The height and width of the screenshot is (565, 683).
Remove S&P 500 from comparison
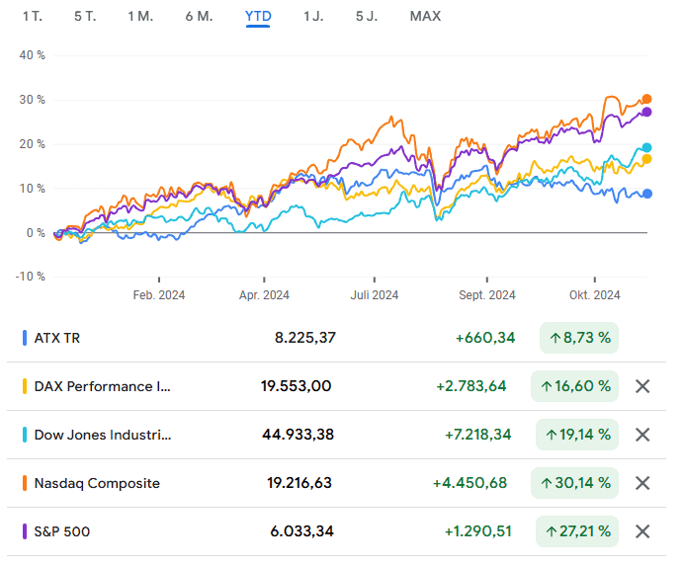[642, 531]
